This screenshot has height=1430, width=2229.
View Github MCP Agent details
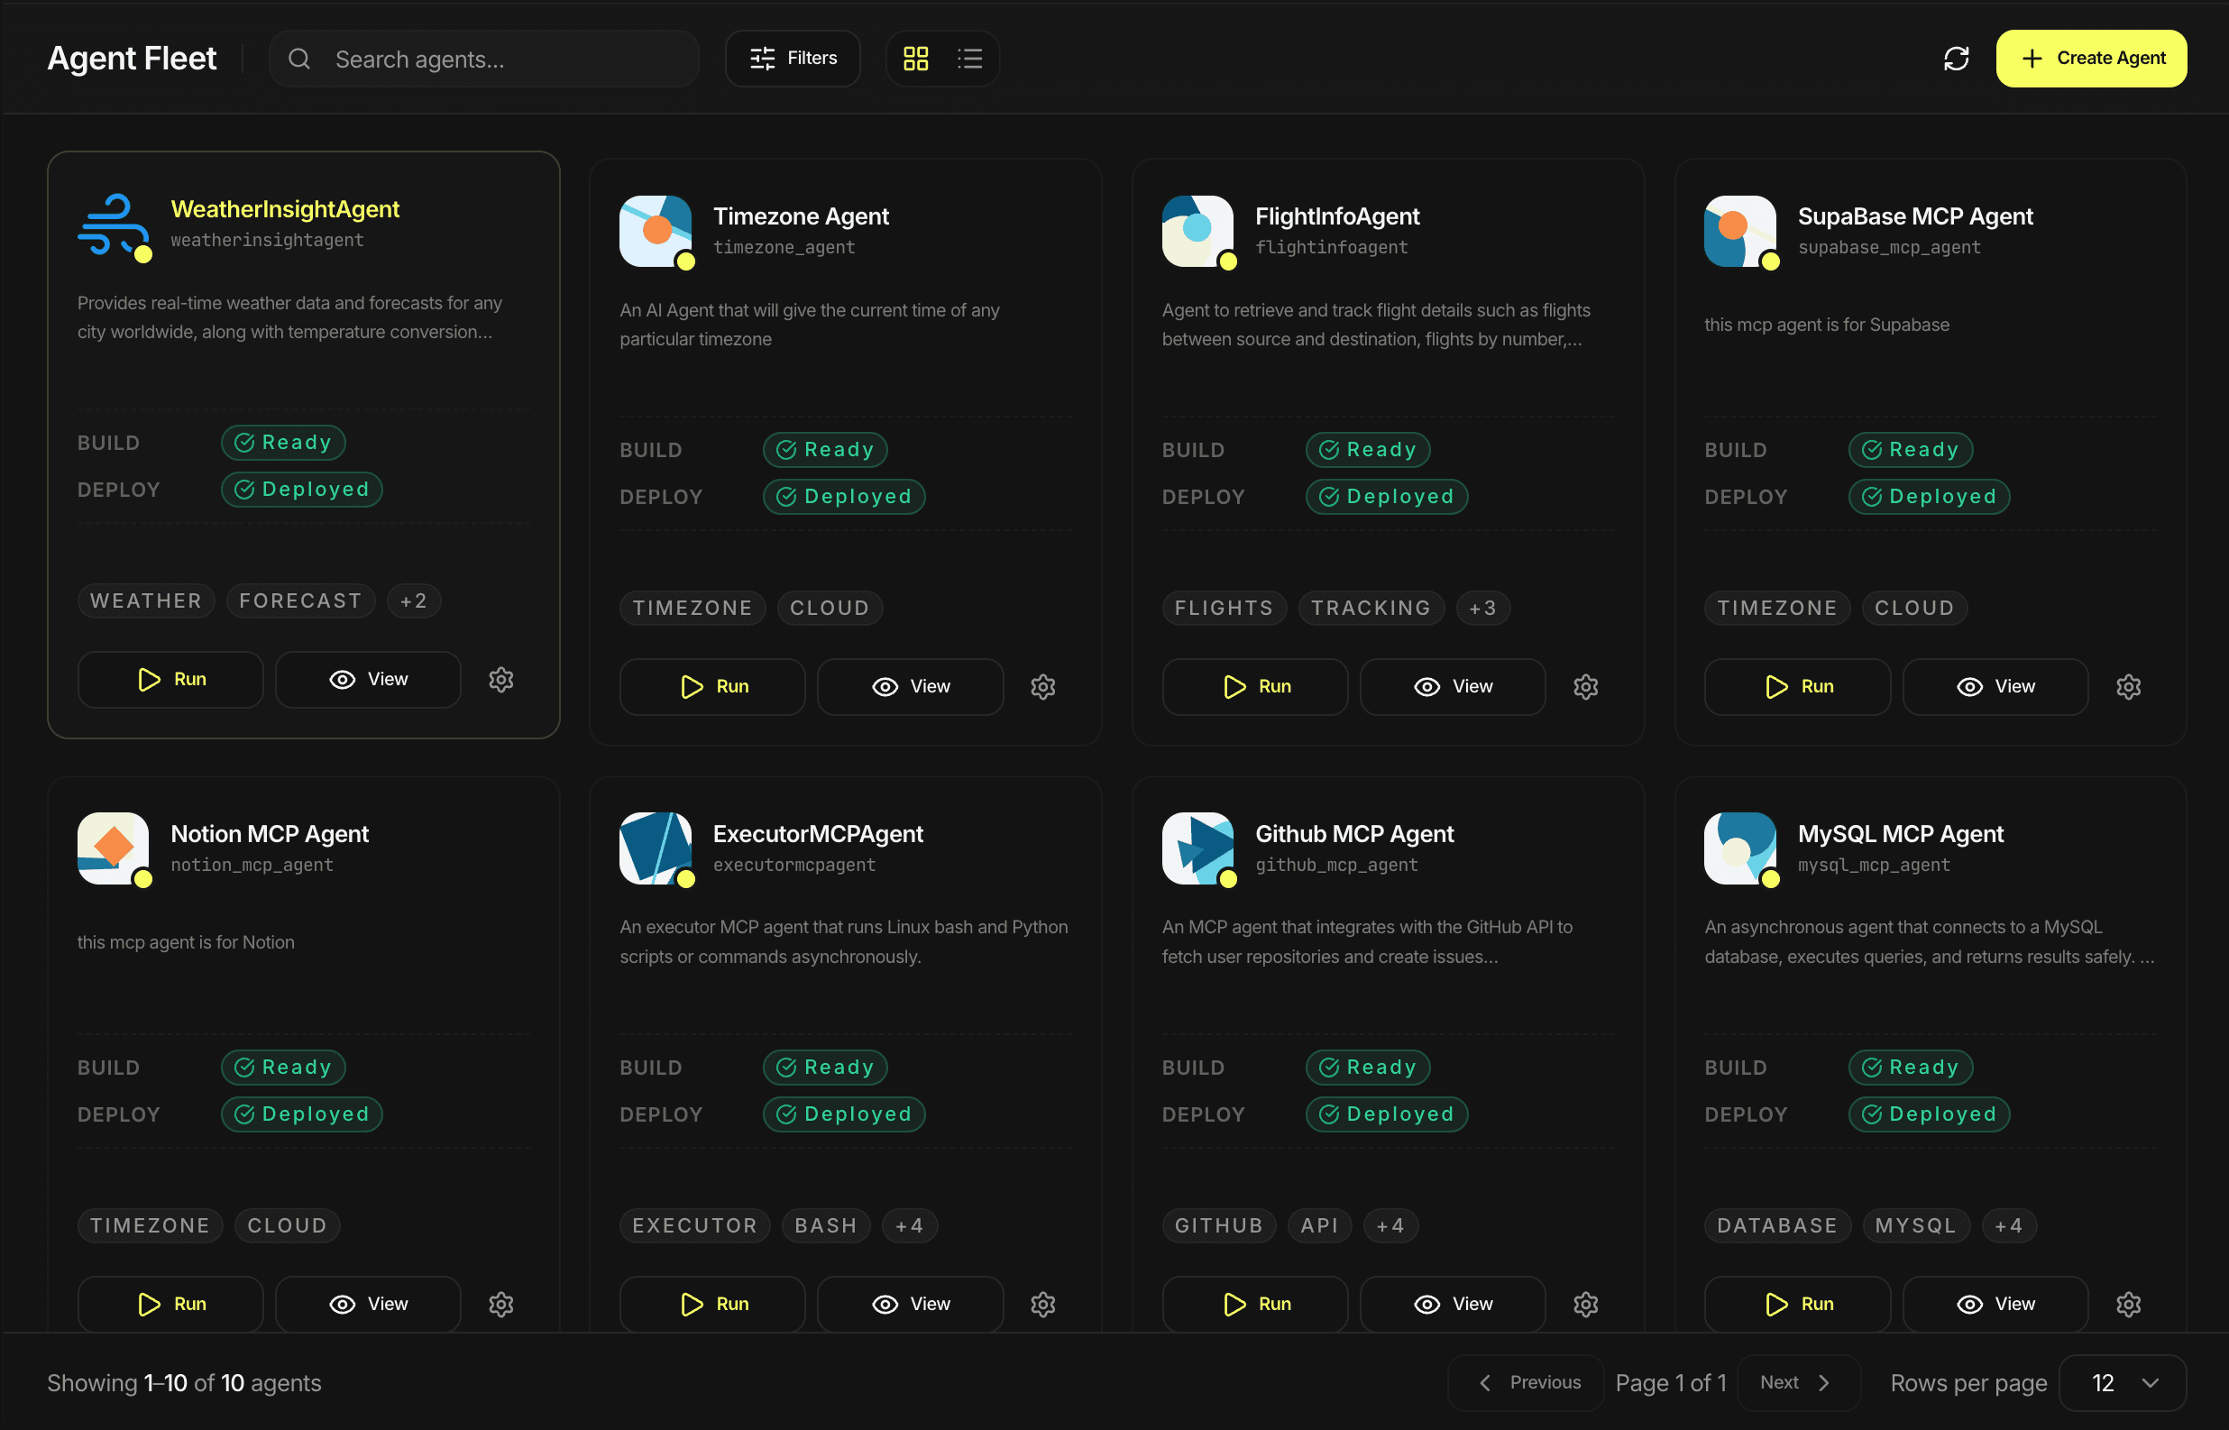click(x=1453, y=1305)
